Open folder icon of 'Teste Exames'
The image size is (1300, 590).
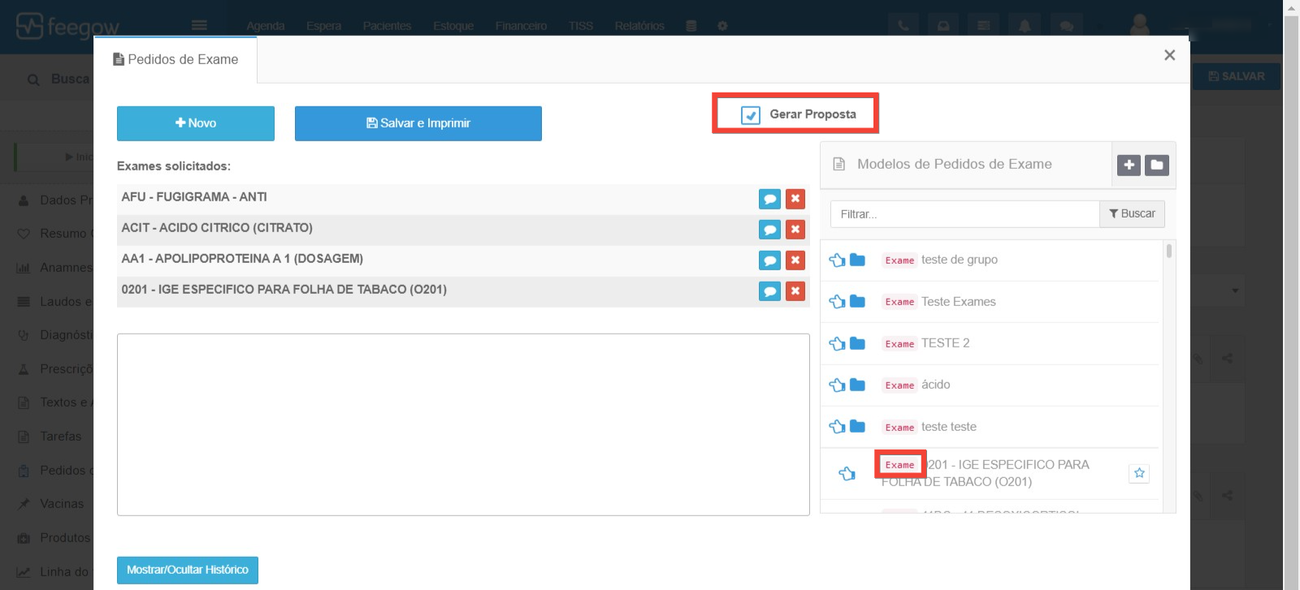[x=857, y=301]
